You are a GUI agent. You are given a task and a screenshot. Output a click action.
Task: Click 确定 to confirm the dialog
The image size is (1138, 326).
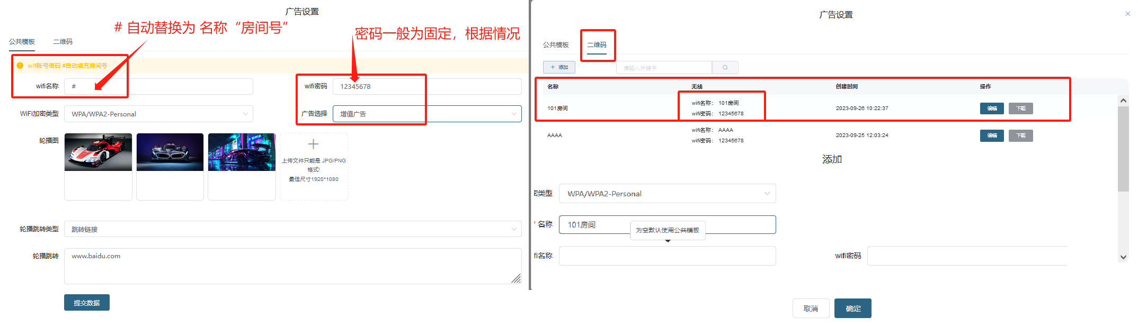point(852,309)
